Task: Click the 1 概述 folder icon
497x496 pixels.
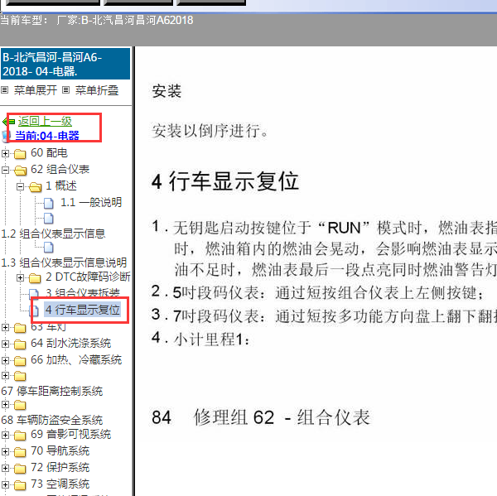Action: 35,187
